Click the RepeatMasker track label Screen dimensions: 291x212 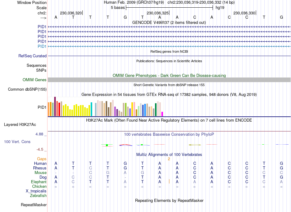point(34,205)
